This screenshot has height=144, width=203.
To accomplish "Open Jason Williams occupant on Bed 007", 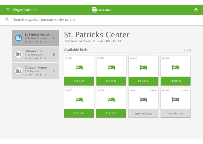I will 143,113.
